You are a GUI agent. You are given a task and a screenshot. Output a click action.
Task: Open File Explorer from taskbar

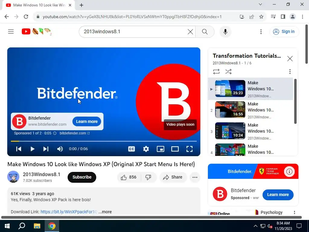coord(37,226)
